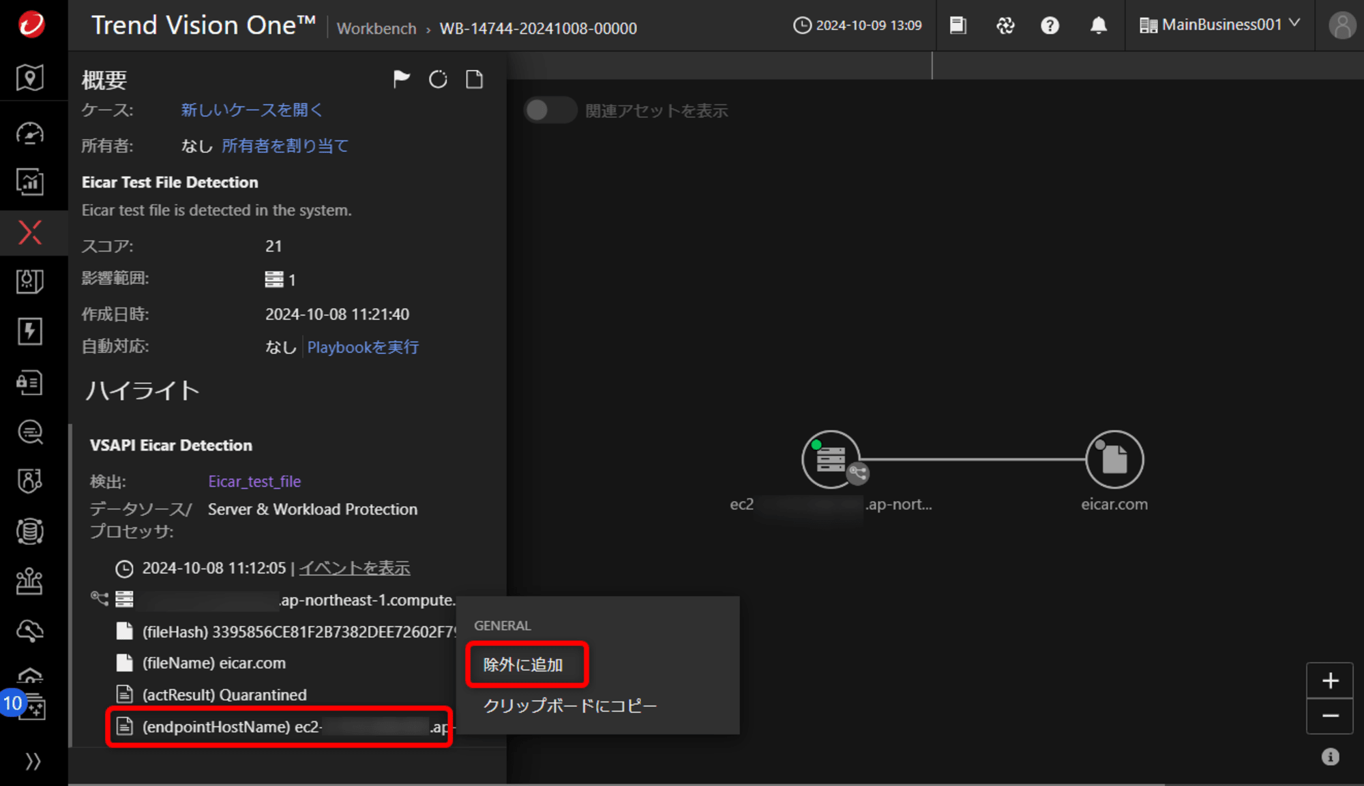Open the notes book icon in the top bar
1364x786 pixels.
[958, 25]
